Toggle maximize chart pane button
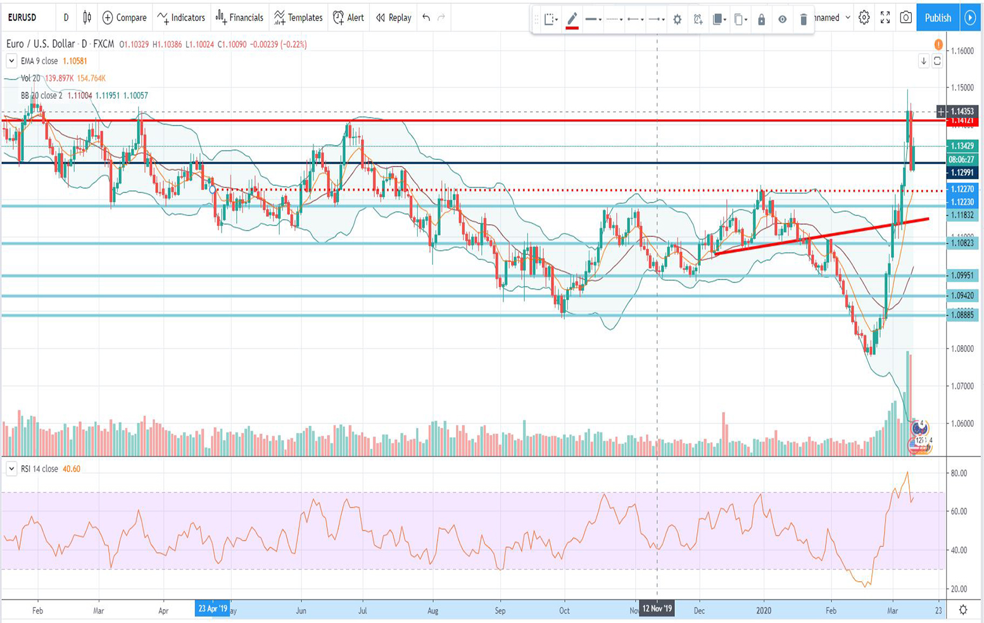 coord(937,61)
